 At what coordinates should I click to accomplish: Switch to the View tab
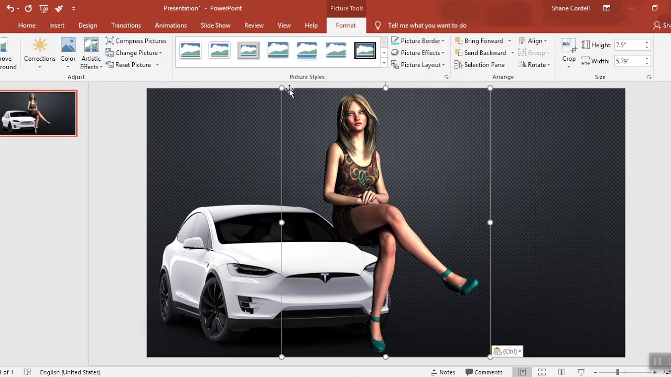click(x=284, y=25)
